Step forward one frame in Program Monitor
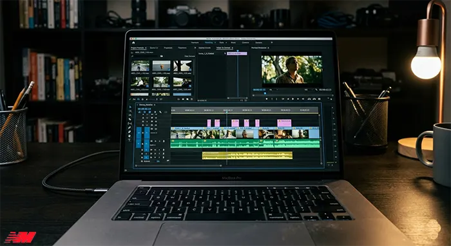451x246 pixels. (x=298, y=99)
